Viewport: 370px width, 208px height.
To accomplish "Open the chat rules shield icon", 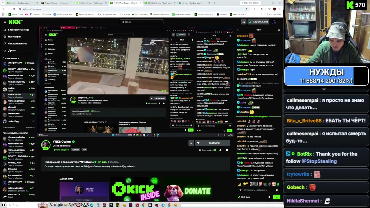I will pos(240,190).
